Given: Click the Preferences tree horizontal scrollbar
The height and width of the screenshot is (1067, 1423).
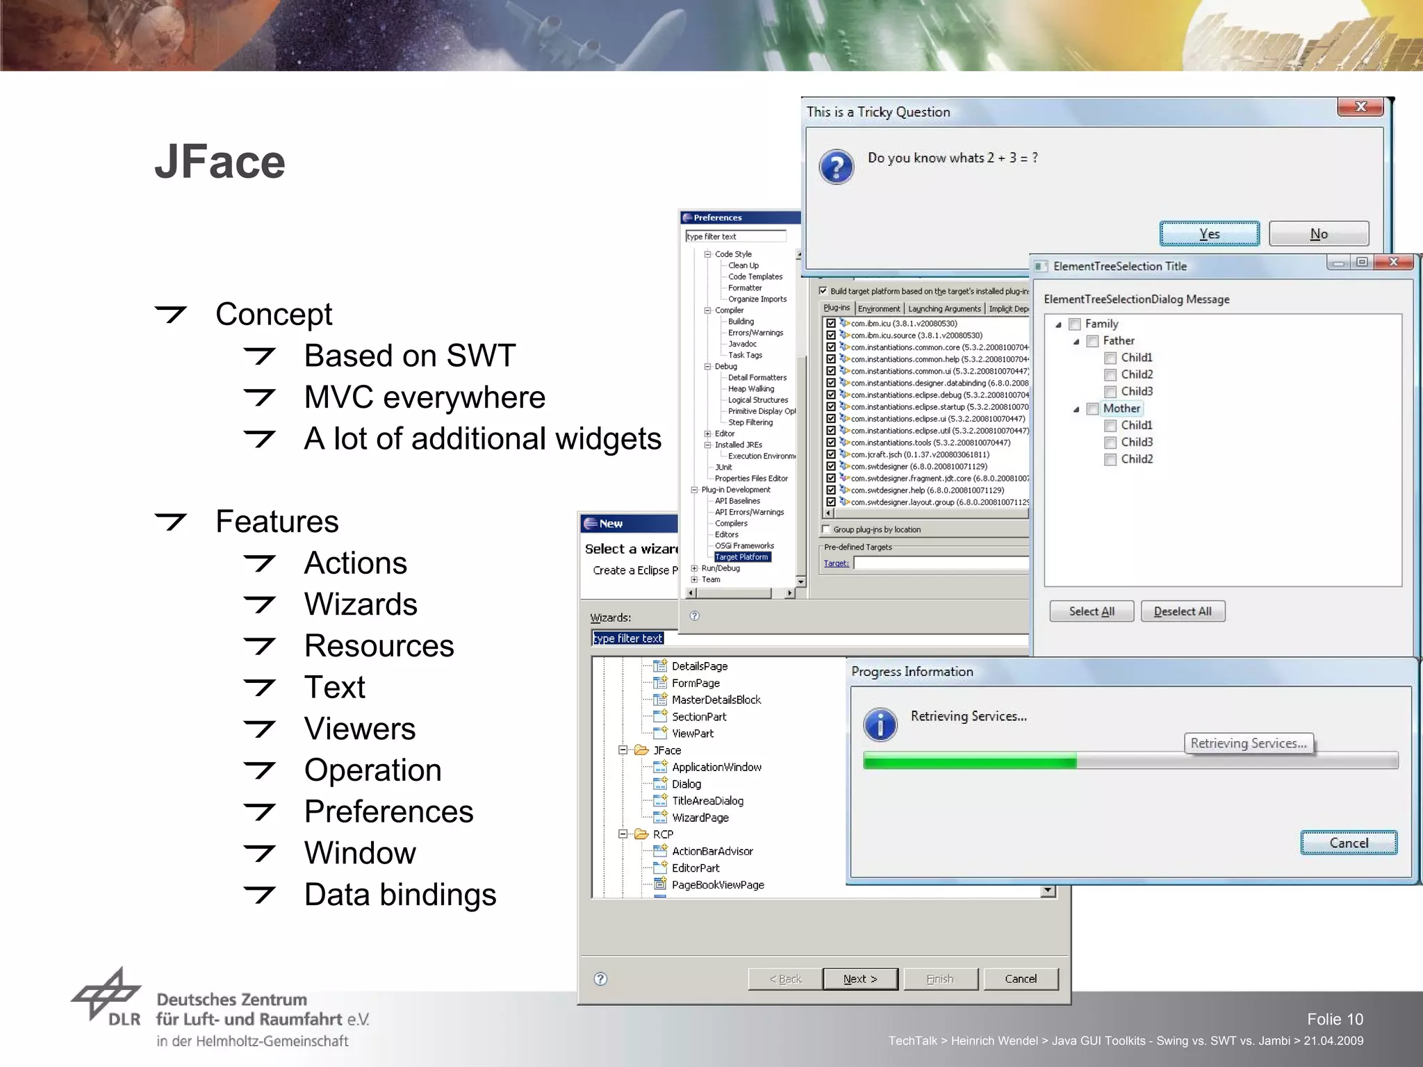Looking at the screenshot, I should coord(741,593).
